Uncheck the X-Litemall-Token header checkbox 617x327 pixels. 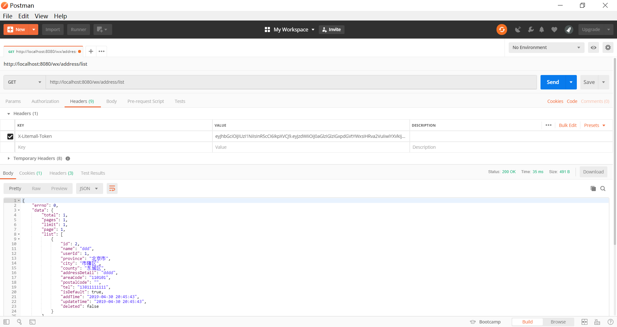click(x=10, y=137)
